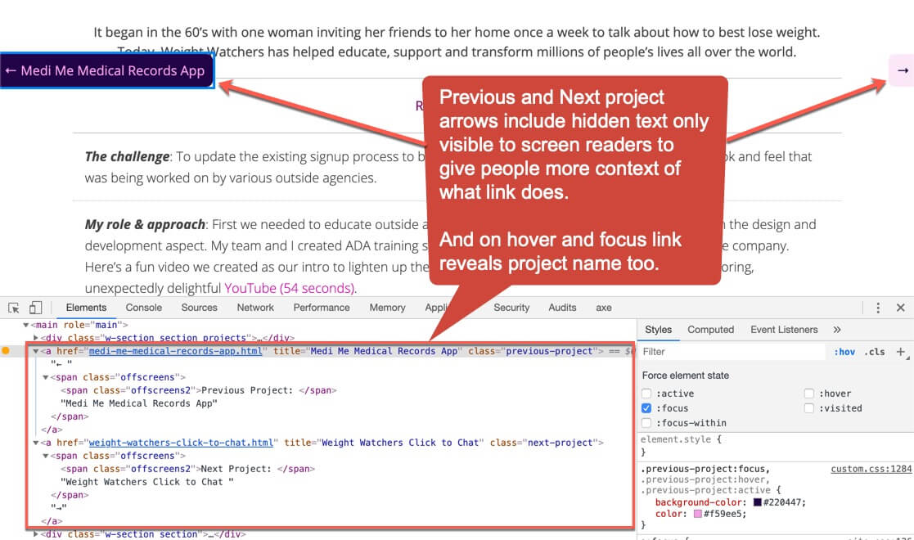
Task: Click the Medi Me Medical Records App link
Action: (x=106, y=70)
